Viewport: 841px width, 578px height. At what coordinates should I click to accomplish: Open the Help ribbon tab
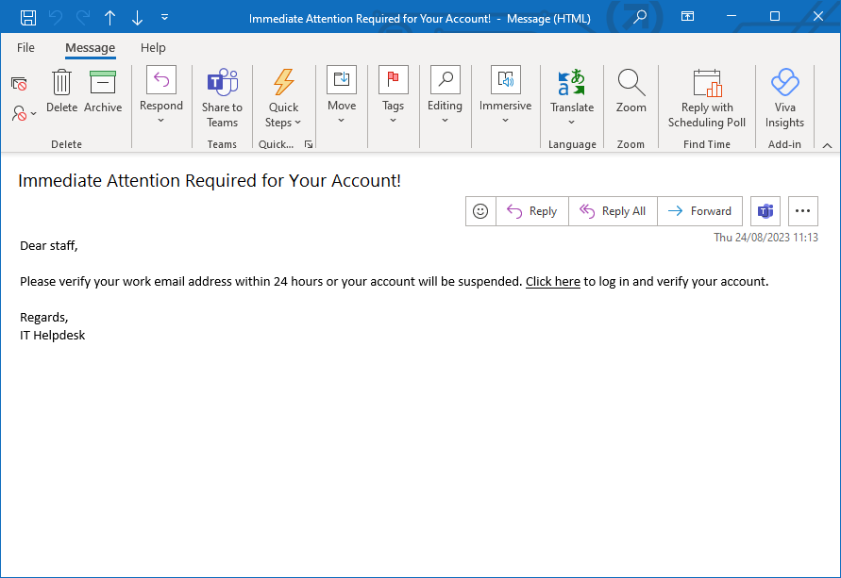click(x=153, y=48)
